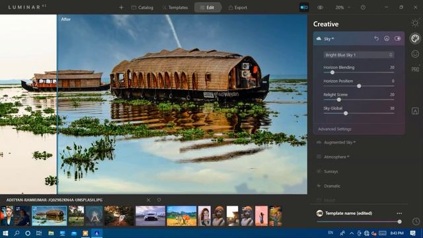Toggle the Sky tool on/off switch
Screen dimensions: 423x238
tap(397, 38)
